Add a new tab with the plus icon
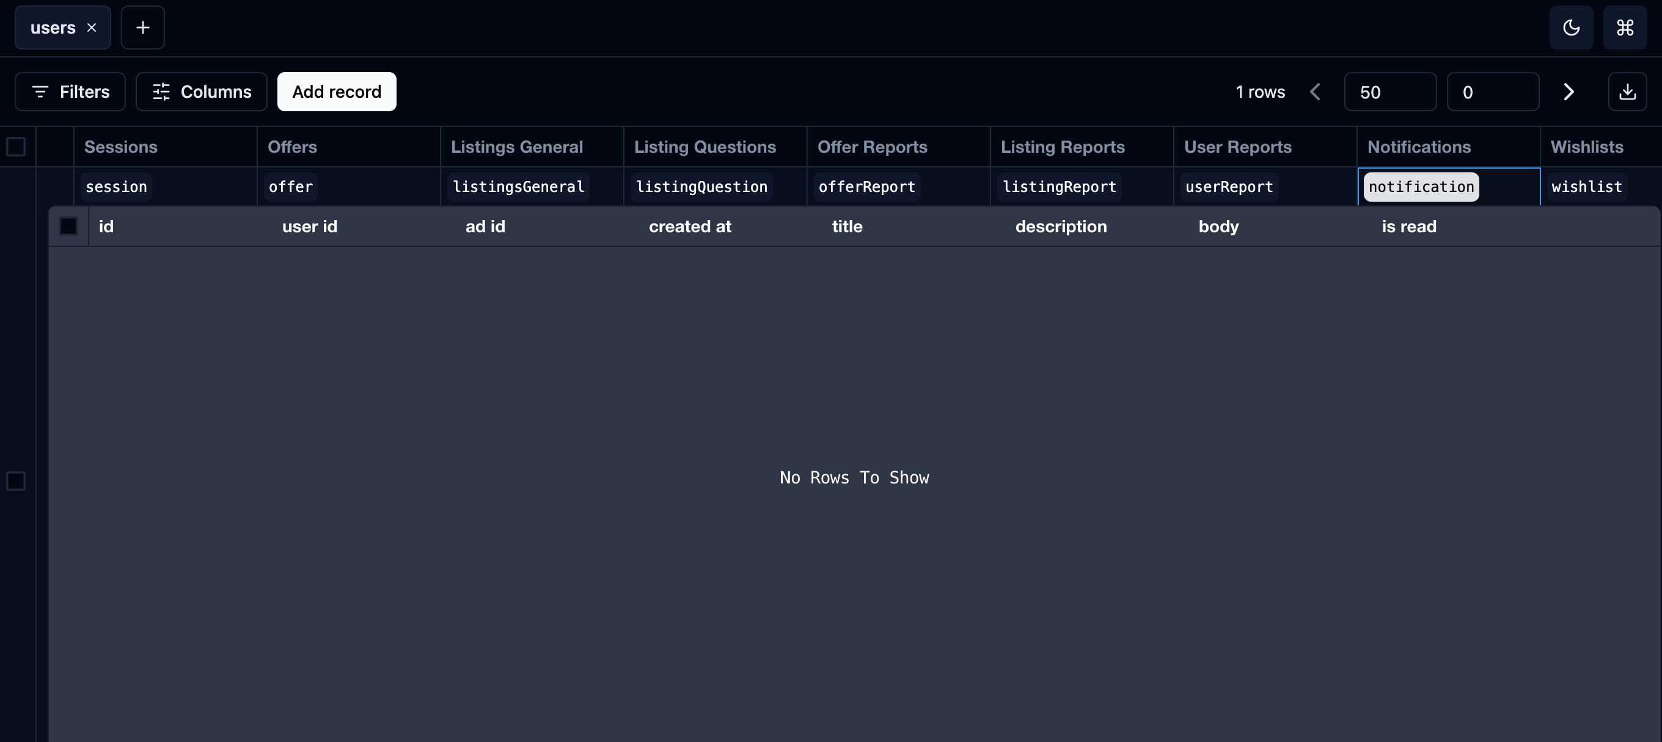The width and height of the screenshot is (1662, 742). click(x=142, y=28)
